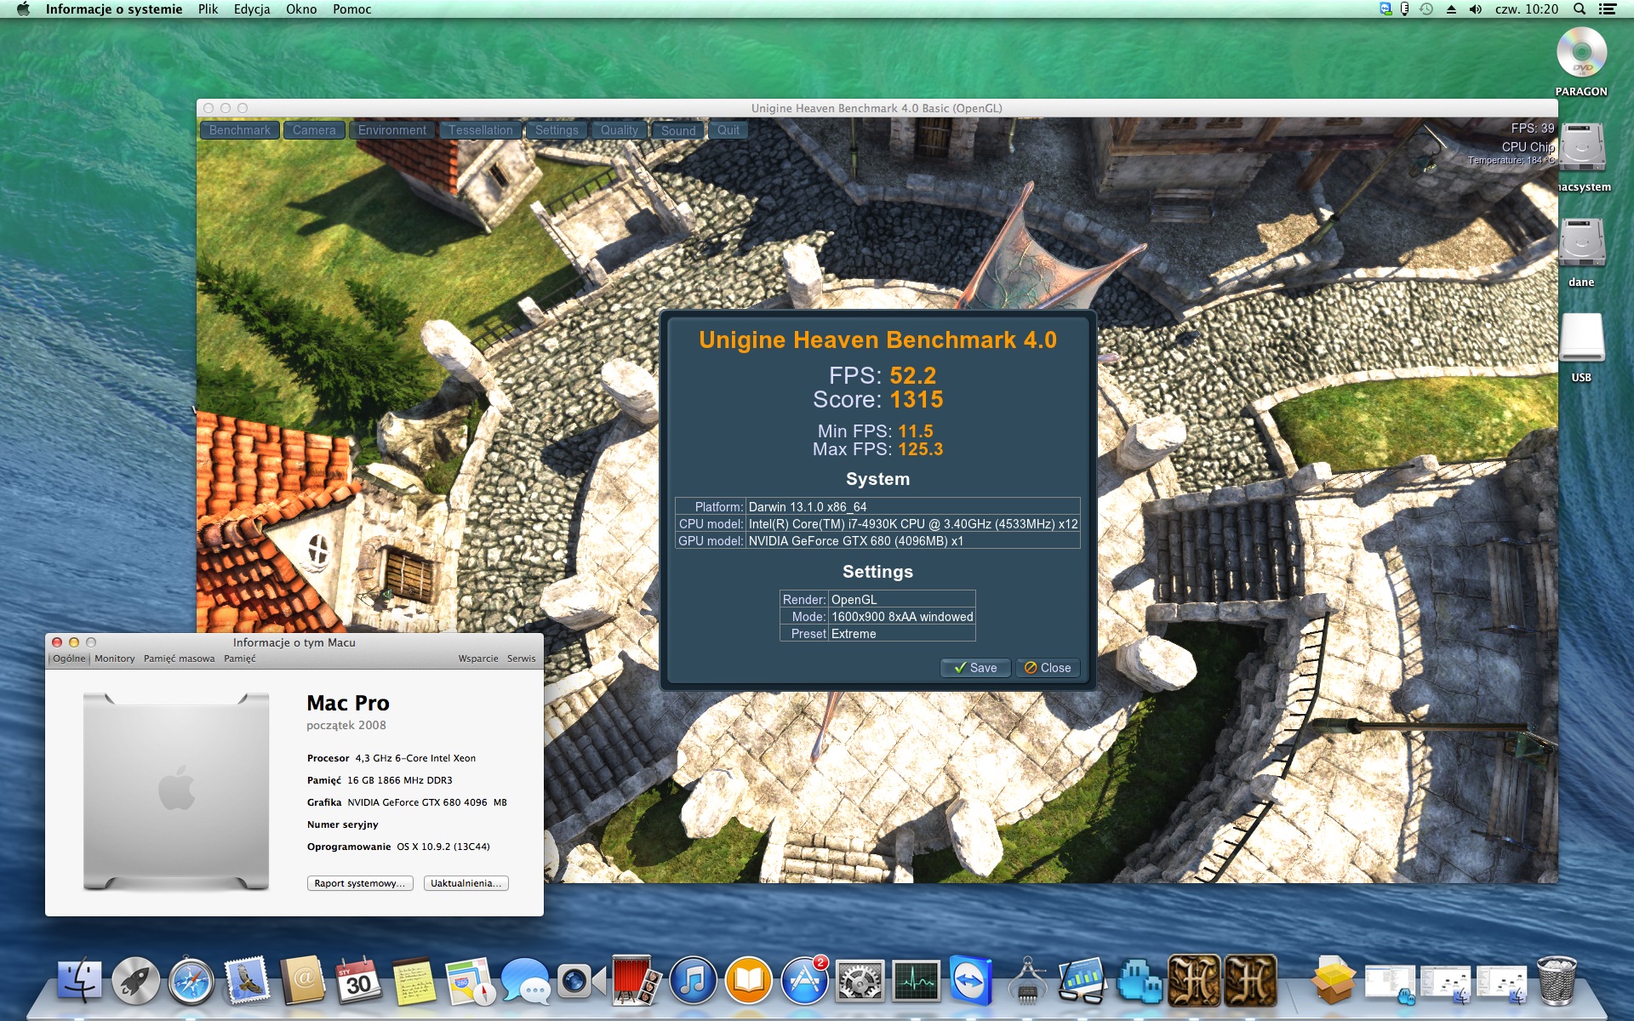Open Calendar icon showing 30
This screenshot has height=1021, width=1634.
pyautogui.click(x=358, y=981)
